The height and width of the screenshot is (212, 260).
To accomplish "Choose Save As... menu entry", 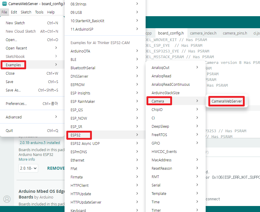I will [x=32, y=90].
